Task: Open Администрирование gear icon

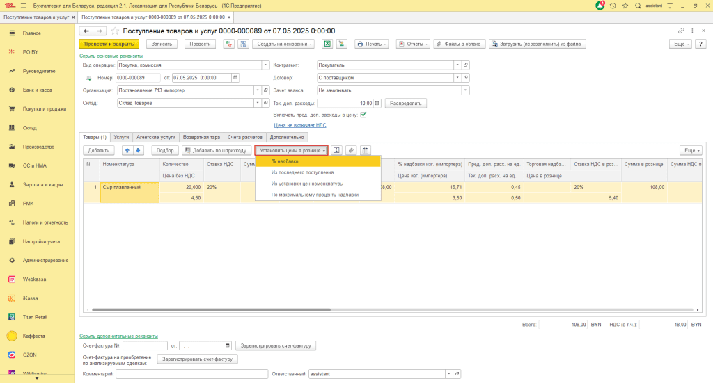Action: [12, 260]
